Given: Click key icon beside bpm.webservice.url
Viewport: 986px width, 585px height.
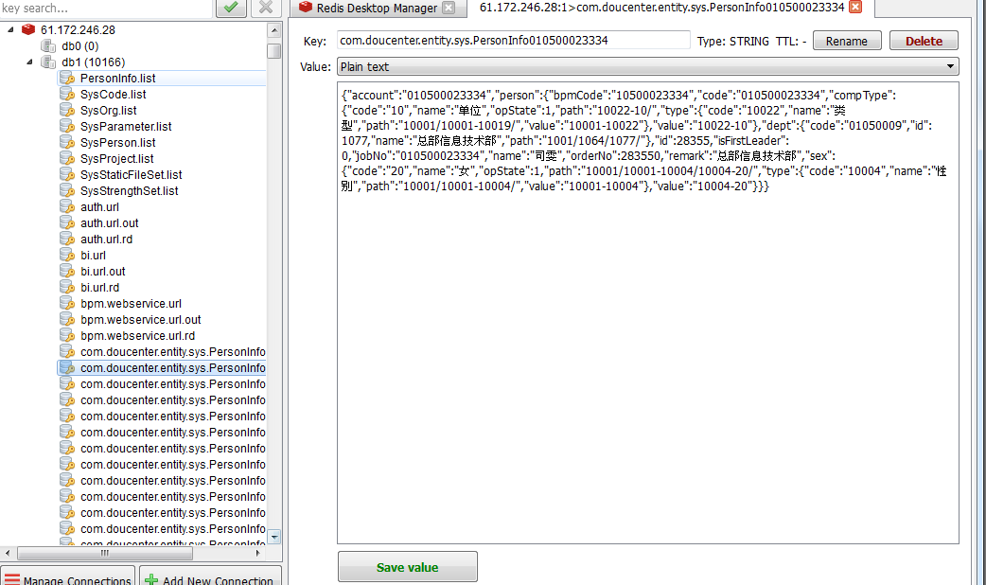Looking at the screenshot, I should (67, 304).
